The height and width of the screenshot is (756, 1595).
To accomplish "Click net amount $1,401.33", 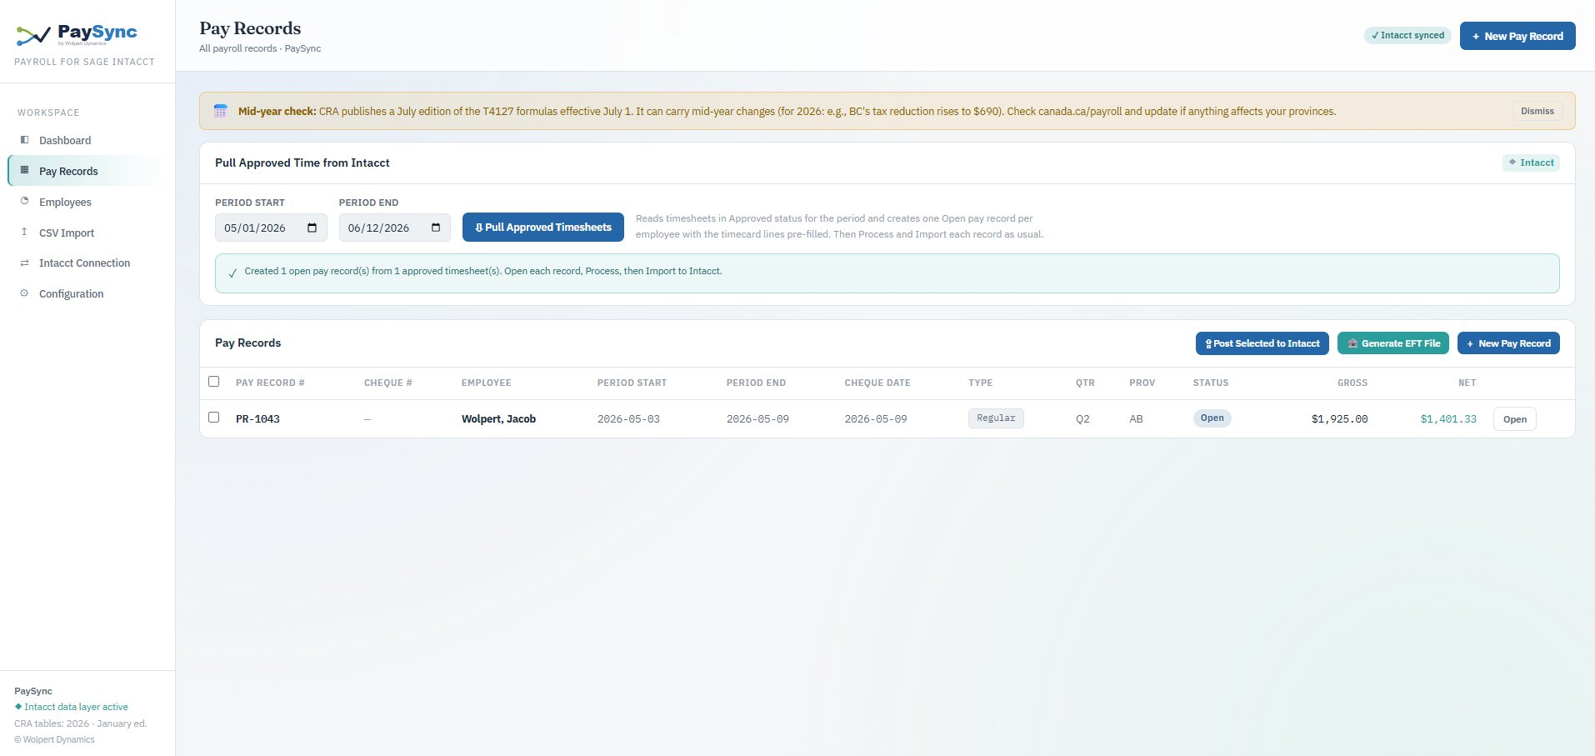I will 1448,419.
